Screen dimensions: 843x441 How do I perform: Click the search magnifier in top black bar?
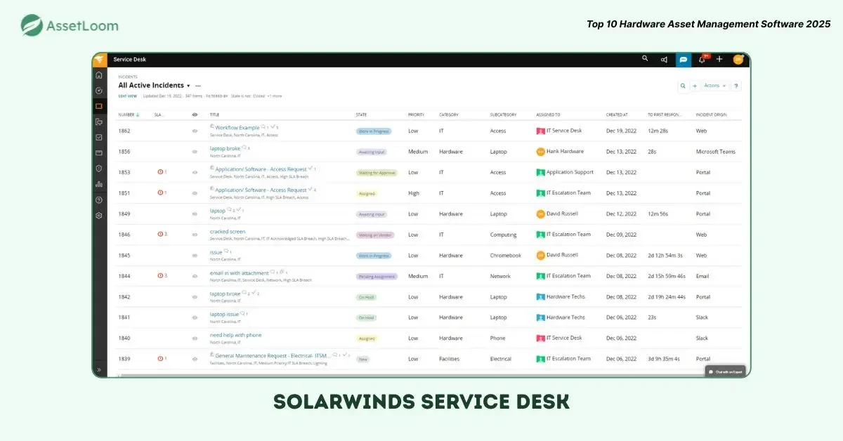(645, 59)
